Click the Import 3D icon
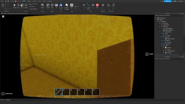Screen dimensions: 185x104 [61, 5]
